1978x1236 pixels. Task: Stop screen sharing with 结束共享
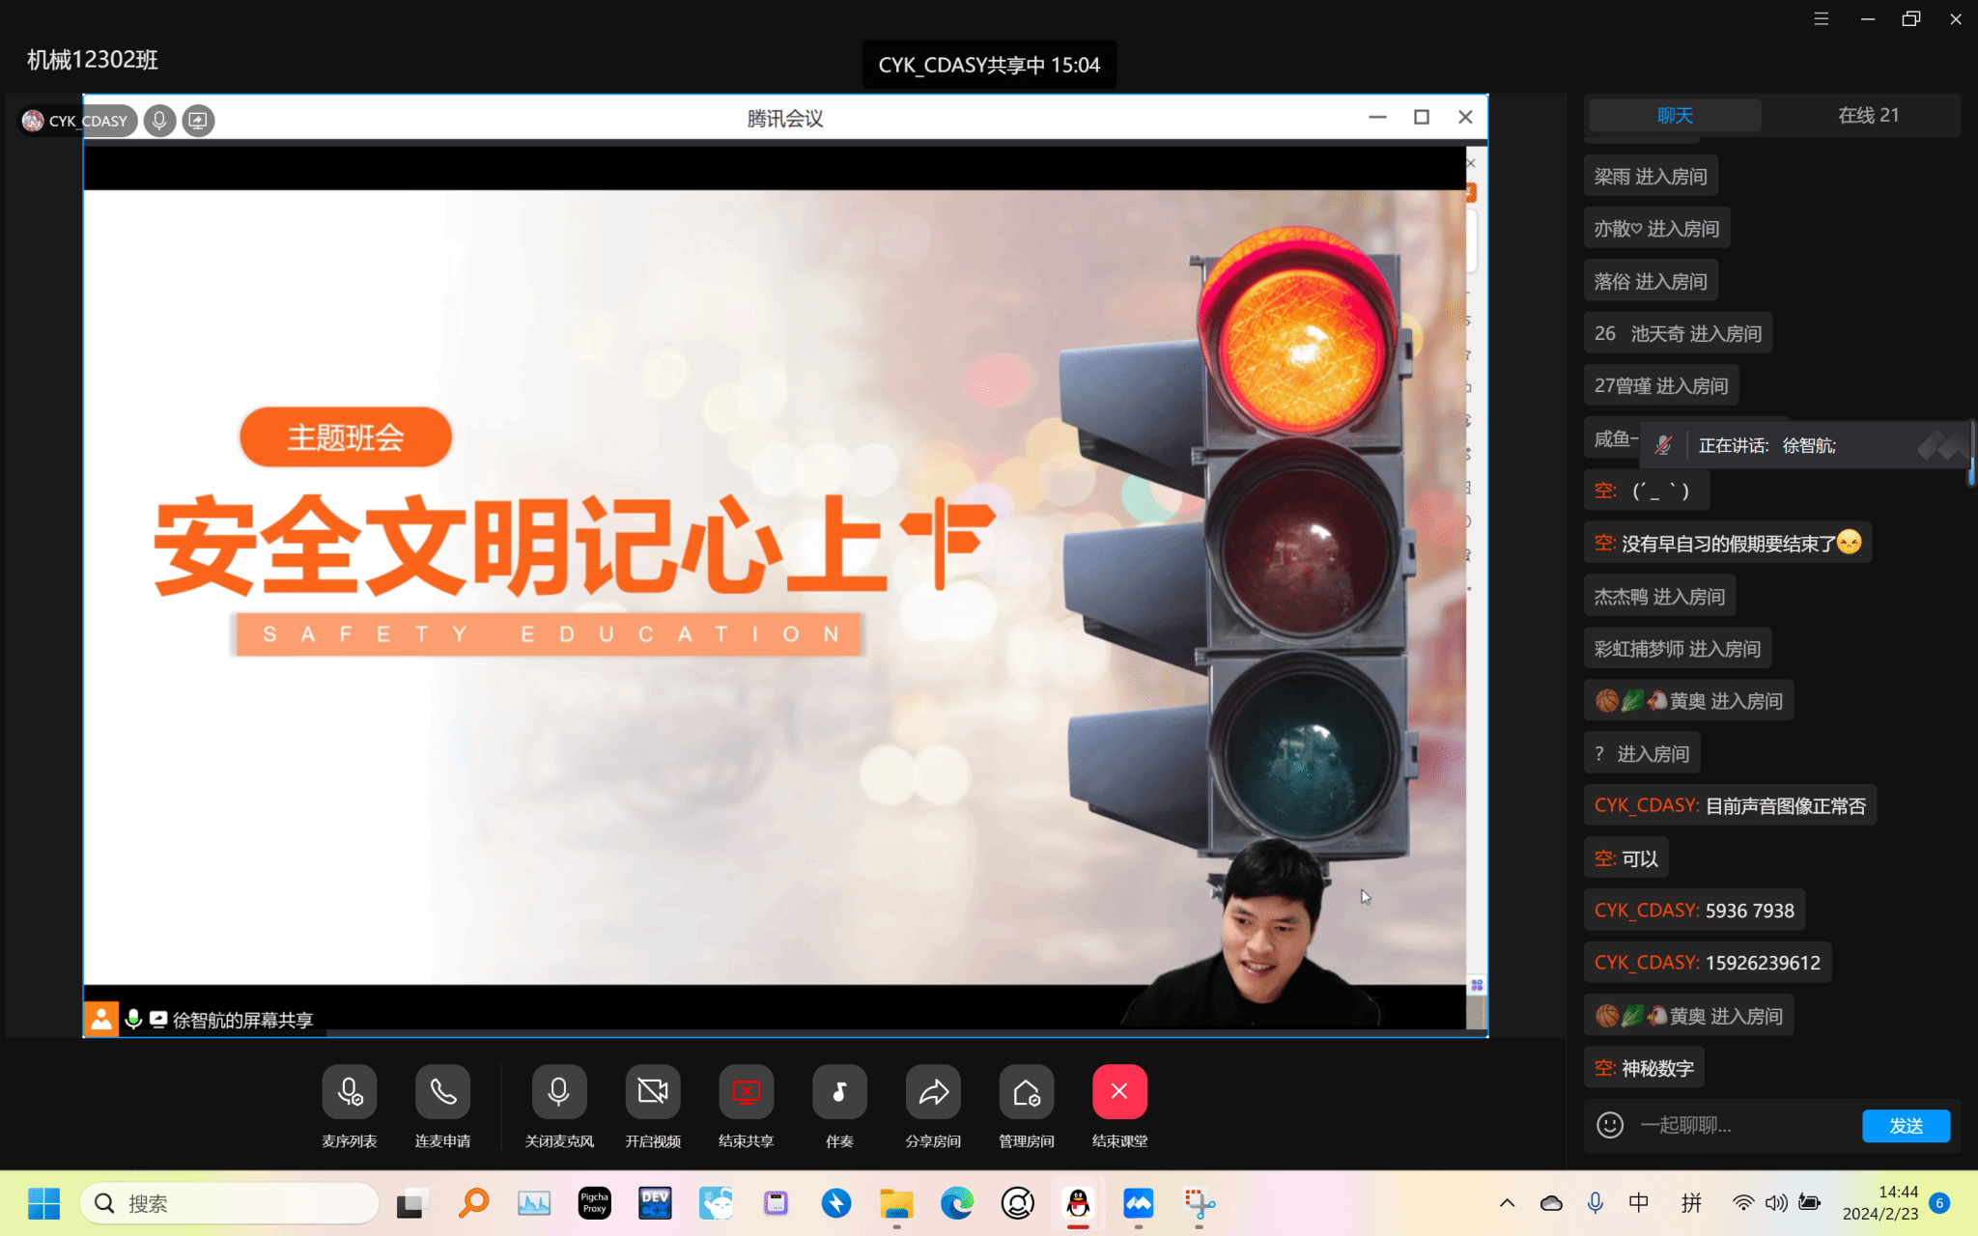pyautogui.click(x=746, y=1092)
